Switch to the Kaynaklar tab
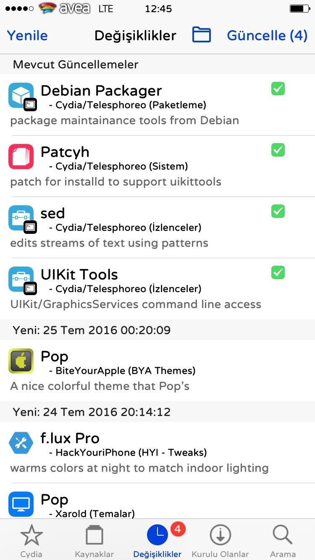315x560 pixels. tap(94, 541)
